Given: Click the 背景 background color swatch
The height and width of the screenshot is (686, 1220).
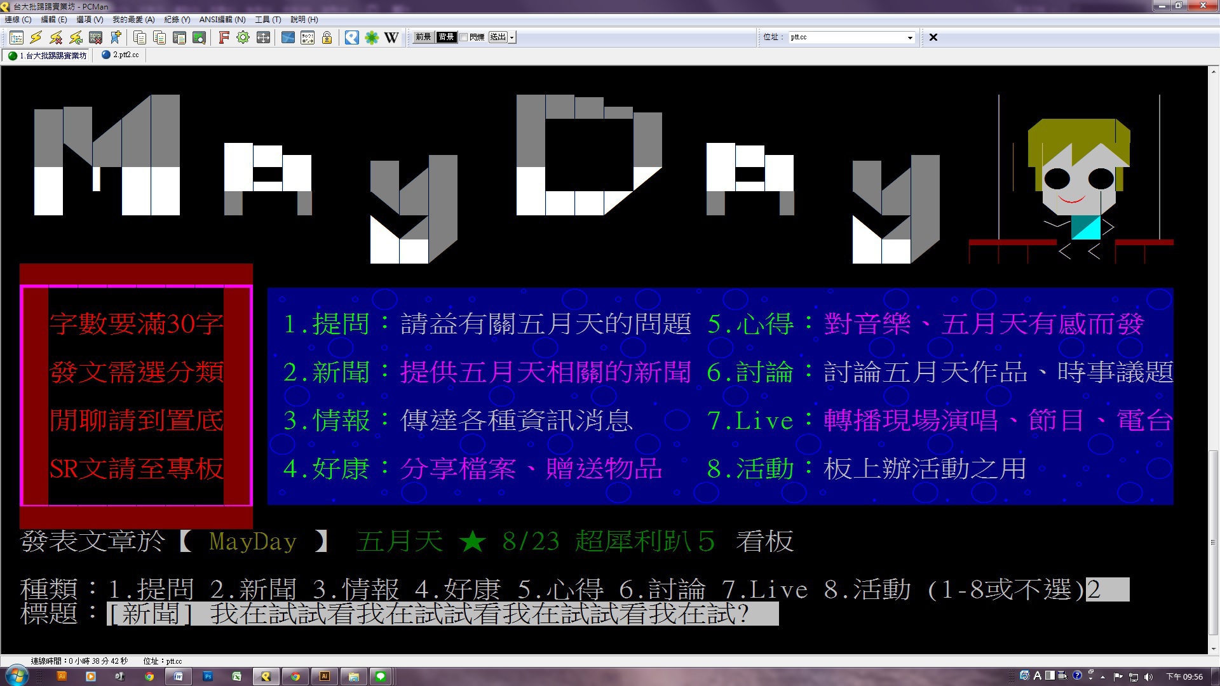Looking at the screenshot, I should click(x=446, y=37).
